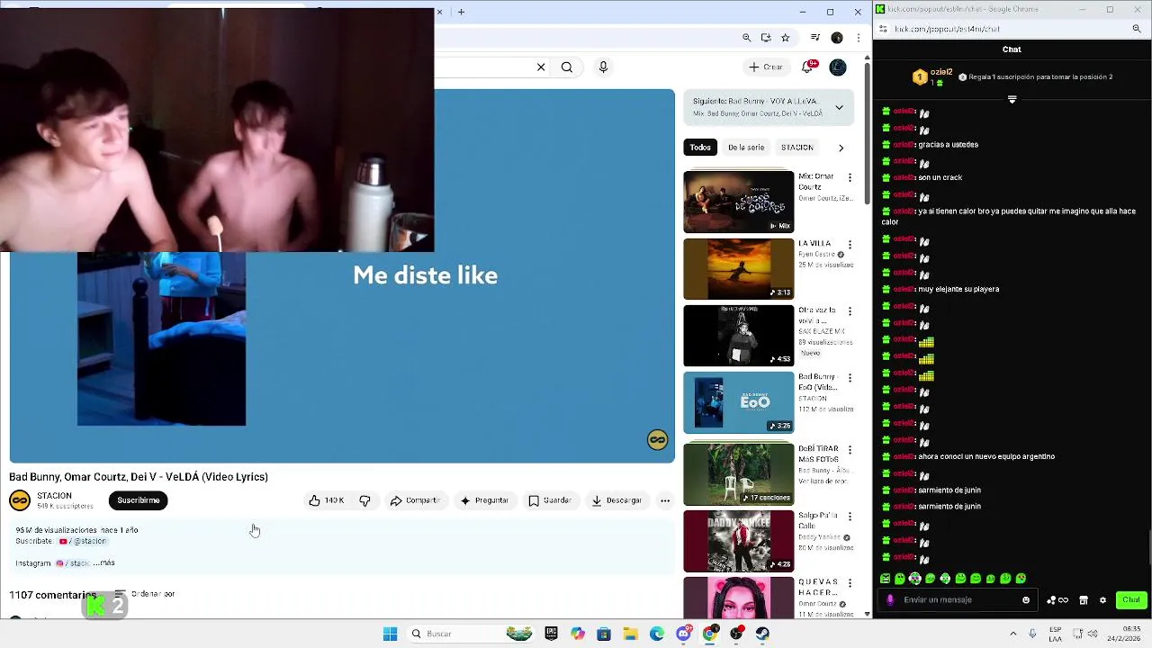This screenshot has height=648, width=1152.
Task: Click the Kick chat microphone icon
Action: 890,600
